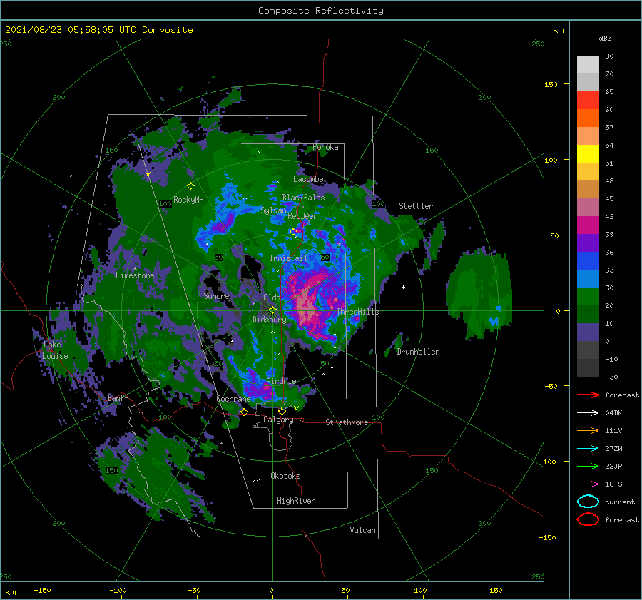
Task: Click the Cochrane city label
Action: coord(233,399)
